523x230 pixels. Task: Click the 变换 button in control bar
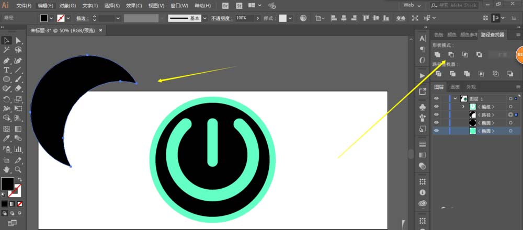[401, 18]
